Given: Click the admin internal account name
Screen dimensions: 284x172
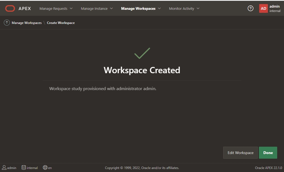Looking at the screenshot, I should 274,8.
